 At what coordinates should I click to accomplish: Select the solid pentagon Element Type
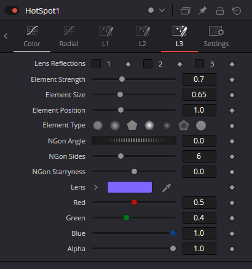[x=132, y=126]
